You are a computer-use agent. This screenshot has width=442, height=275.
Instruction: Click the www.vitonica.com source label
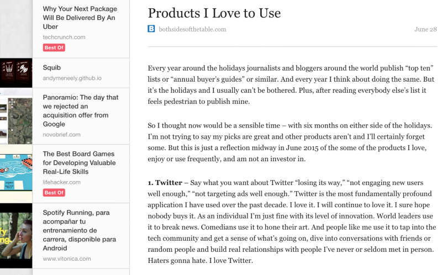click(x=66, y=258)
